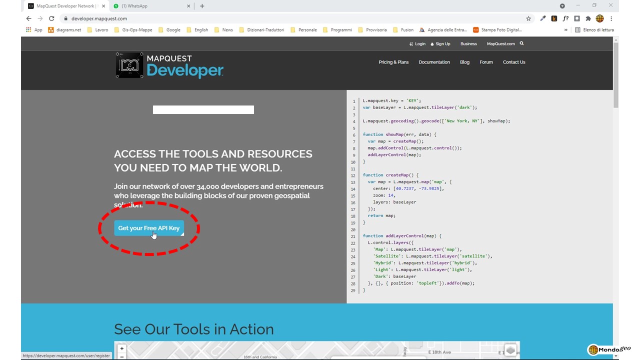640x360 pixels.
Task: Click the Login link in the top bar
Action: coord(417,44)
